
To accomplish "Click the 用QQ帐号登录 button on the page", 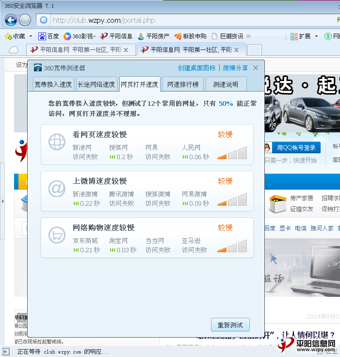I will coord(296,148).
